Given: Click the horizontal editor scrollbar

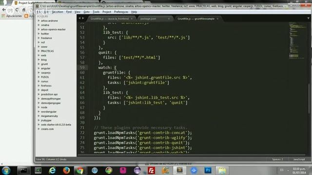Looking at the screenshot, I should point(191,155).
